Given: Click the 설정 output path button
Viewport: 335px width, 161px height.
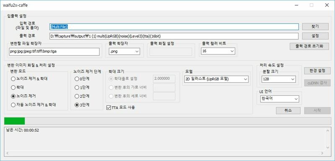Looking at the screenshot, I should point(315,36).
